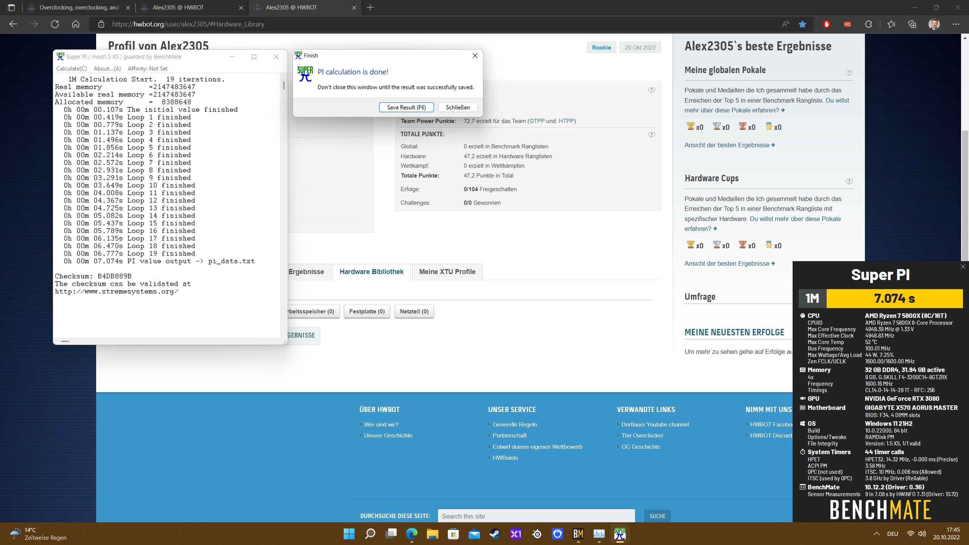Viewport: 969px width, 545px height.
Task: Open taskbar search
Action: click(x=370, y=534)
